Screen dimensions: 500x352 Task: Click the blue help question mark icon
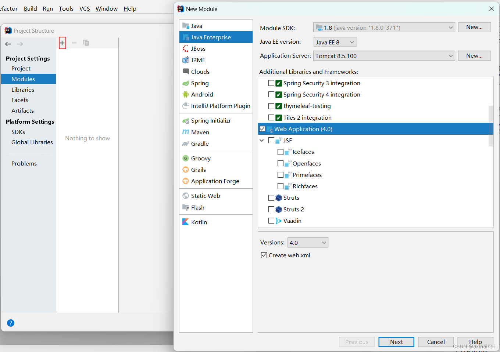(11, 323)
